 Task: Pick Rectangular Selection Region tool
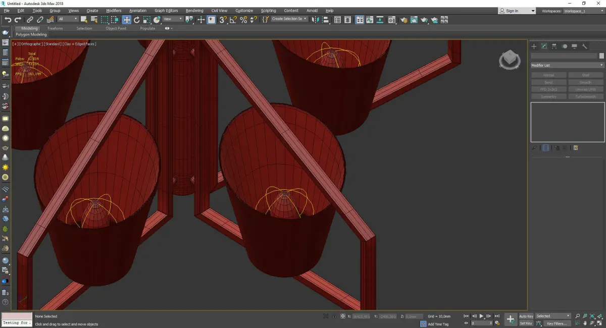105,20
